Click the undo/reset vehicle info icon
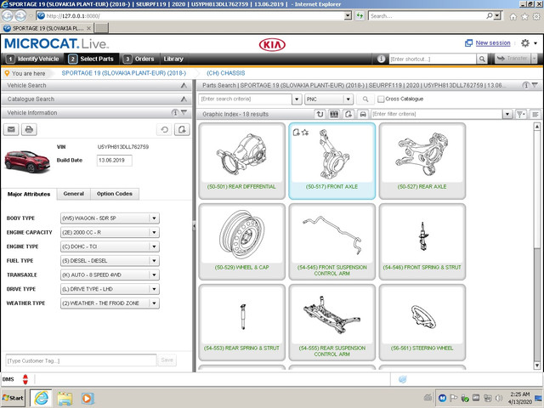544x408 pixels. click(x=164, y=129)
